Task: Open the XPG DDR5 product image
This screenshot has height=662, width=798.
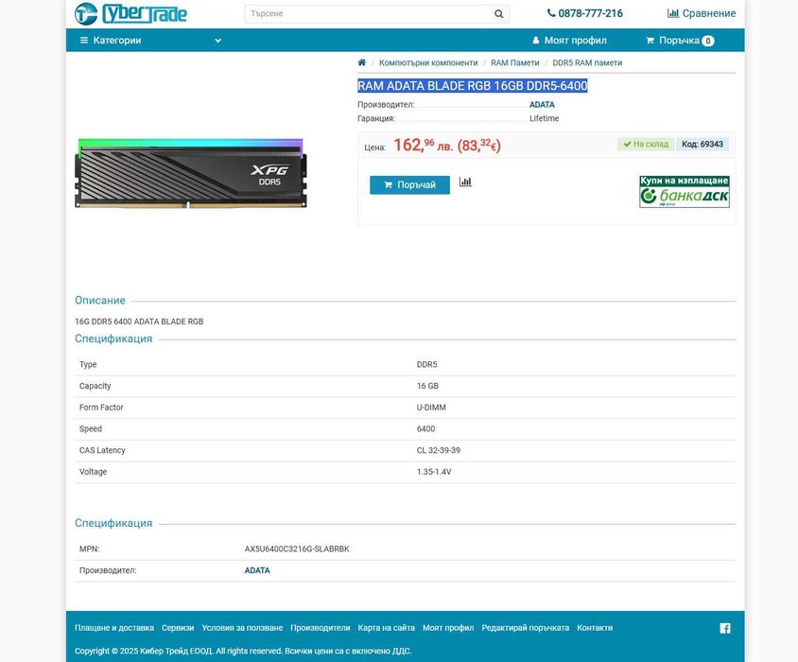Action: (191, 173)
